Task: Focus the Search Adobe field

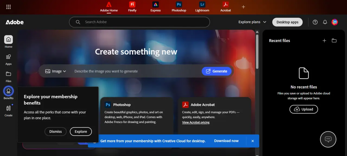Action: click(x=140, y=22)
